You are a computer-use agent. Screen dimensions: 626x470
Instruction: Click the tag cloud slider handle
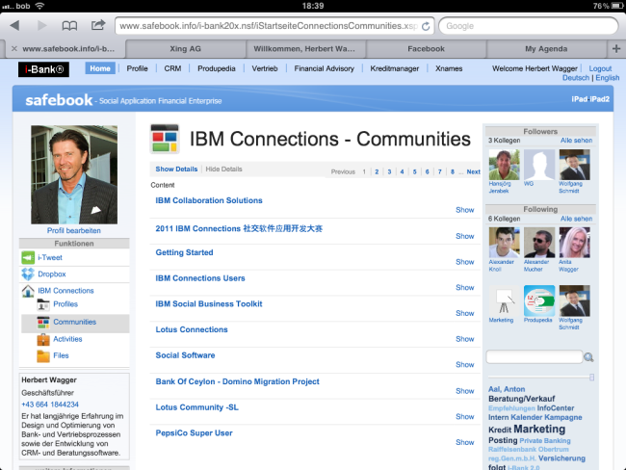point(591,377)
